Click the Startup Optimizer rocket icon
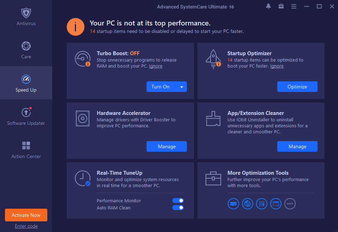 point(213,59)
